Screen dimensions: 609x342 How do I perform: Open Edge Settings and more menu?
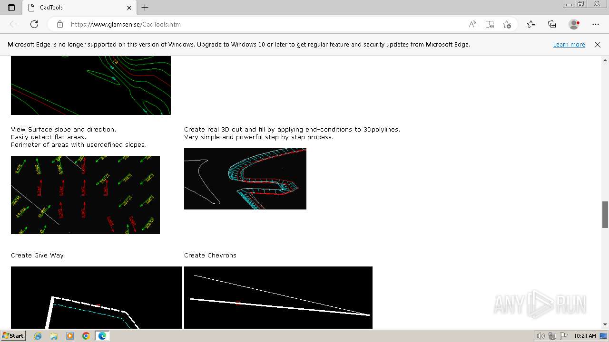pos(596,24)
